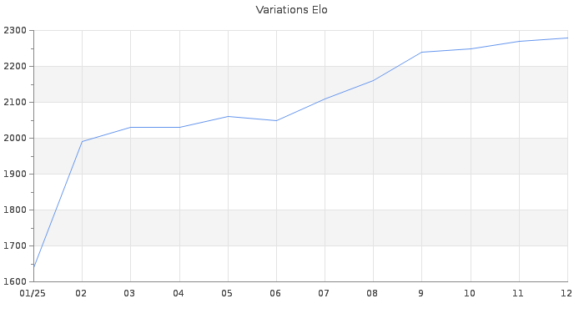
Task: Select the 1800 y-axis label
Action: (16, 210)
